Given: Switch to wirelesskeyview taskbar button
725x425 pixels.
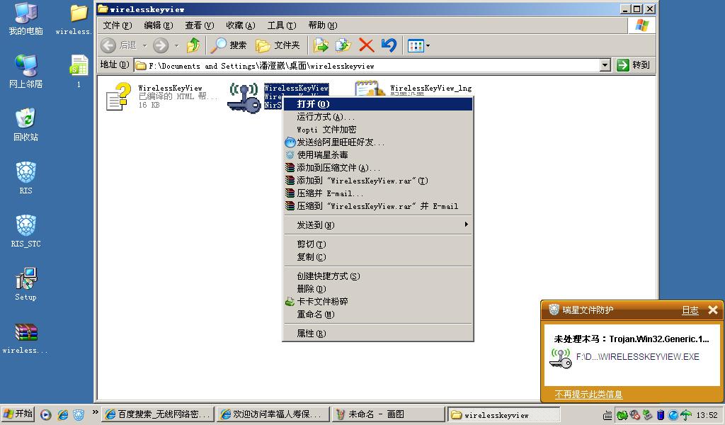Looking at the screenshot, I should click(504, 415).
